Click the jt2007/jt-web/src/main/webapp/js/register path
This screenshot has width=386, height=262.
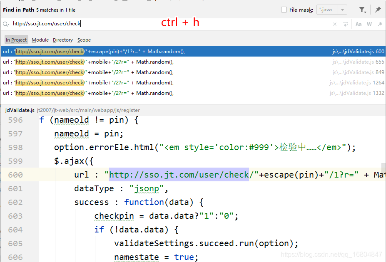pyautogui.click(x=88, y=110)
